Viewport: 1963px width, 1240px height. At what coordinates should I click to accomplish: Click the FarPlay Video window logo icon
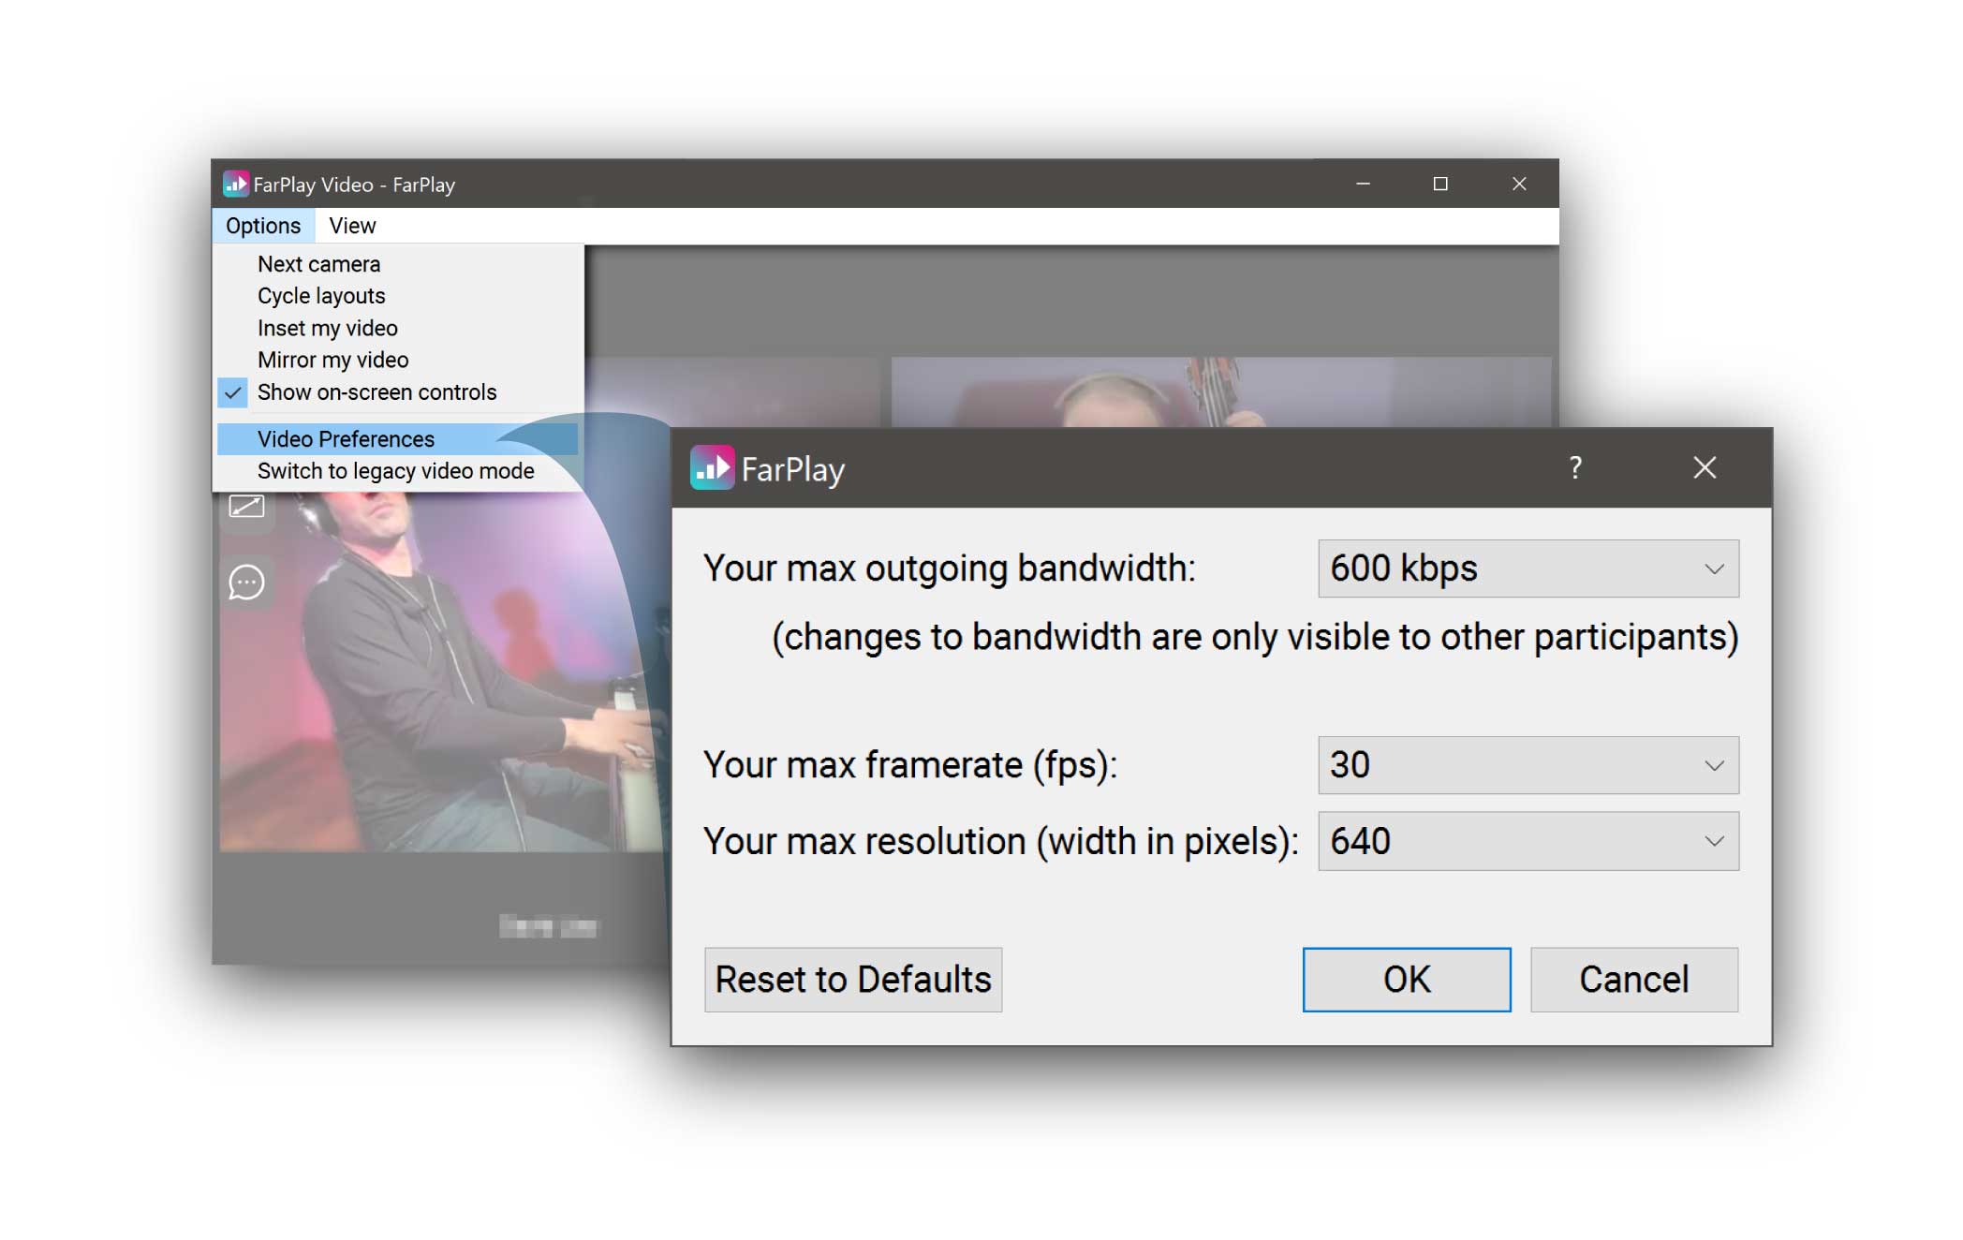(x=236, y=184)
